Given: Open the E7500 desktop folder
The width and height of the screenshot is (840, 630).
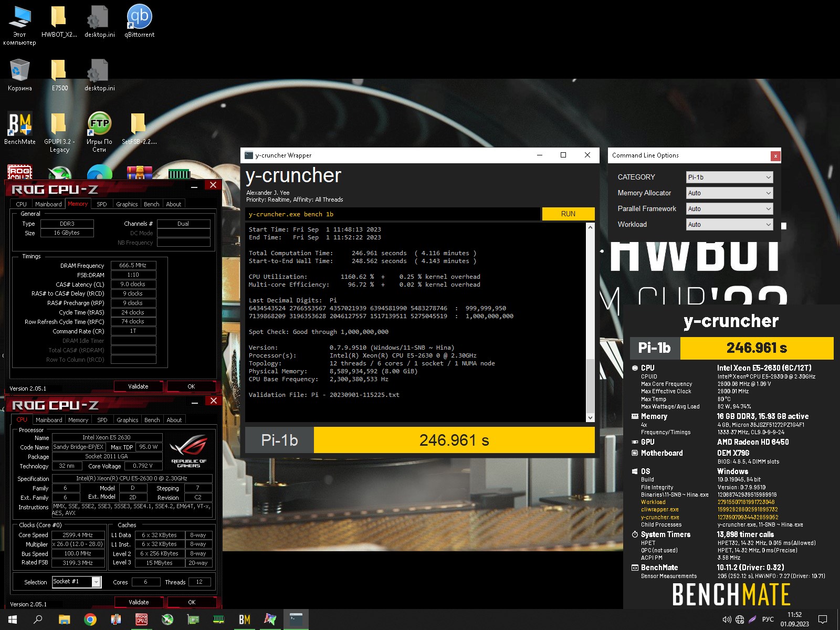Looking at the screenshot, I should pos(59,75).
